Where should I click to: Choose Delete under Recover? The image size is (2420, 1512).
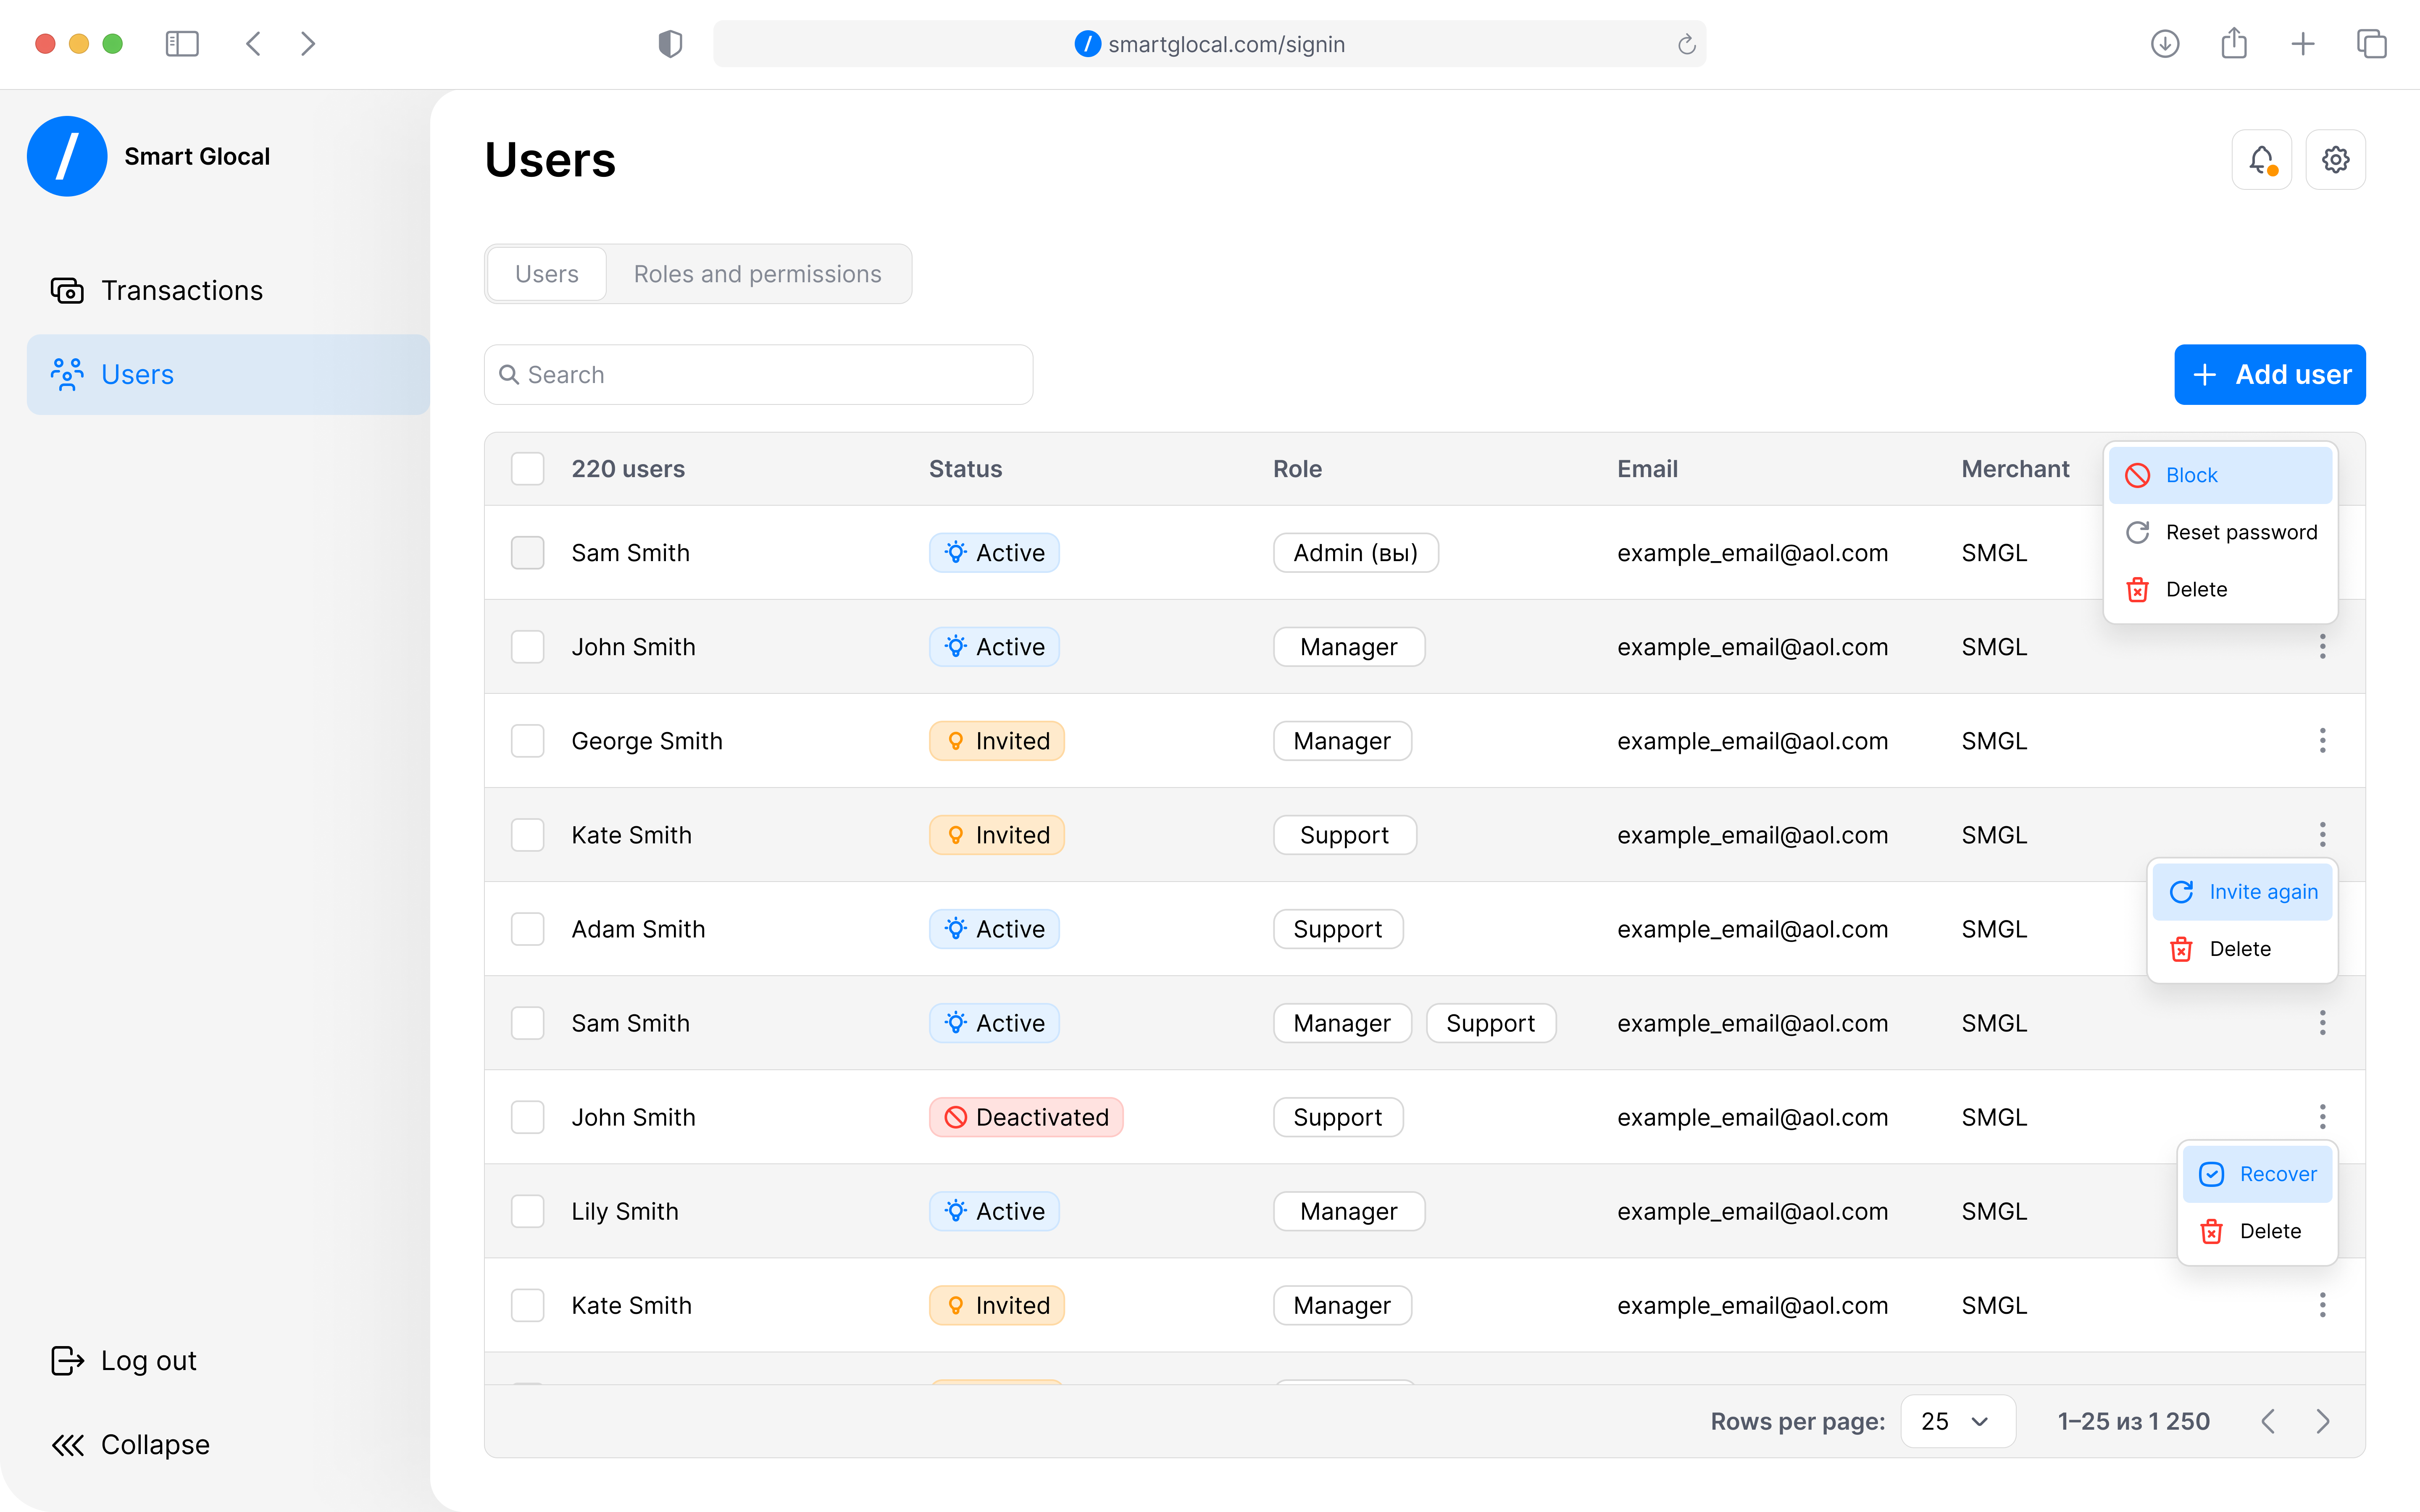(2257, 1231)
